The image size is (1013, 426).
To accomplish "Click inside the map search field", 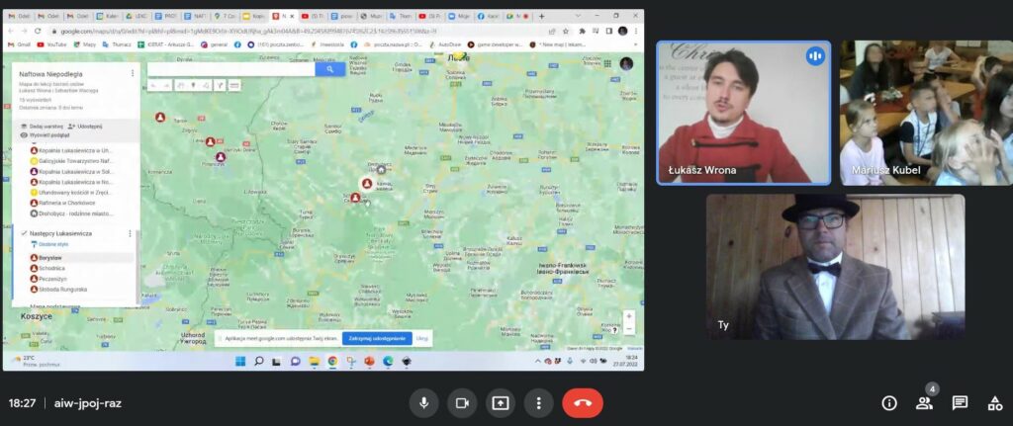I will pos(232,69).
